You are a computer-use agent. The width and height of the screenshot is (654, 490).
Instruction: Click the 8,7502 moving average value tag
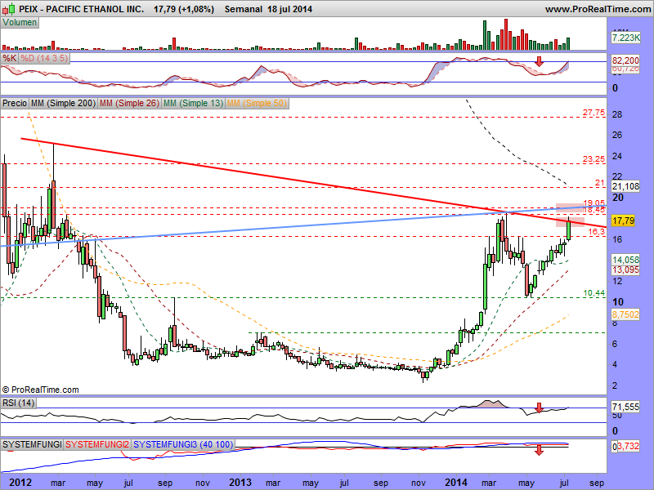coord(625,314)
